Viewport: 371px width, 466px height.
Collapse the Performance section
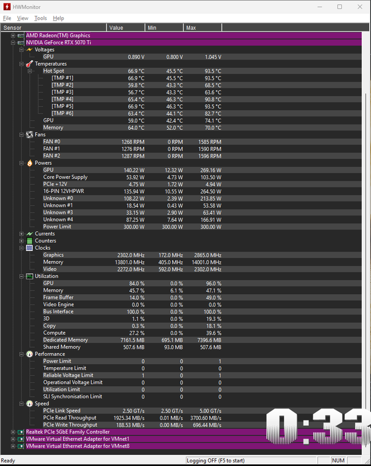(x=22, y=354)
